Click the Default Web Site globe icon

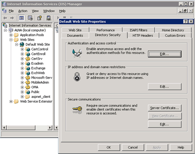[22, 45]
